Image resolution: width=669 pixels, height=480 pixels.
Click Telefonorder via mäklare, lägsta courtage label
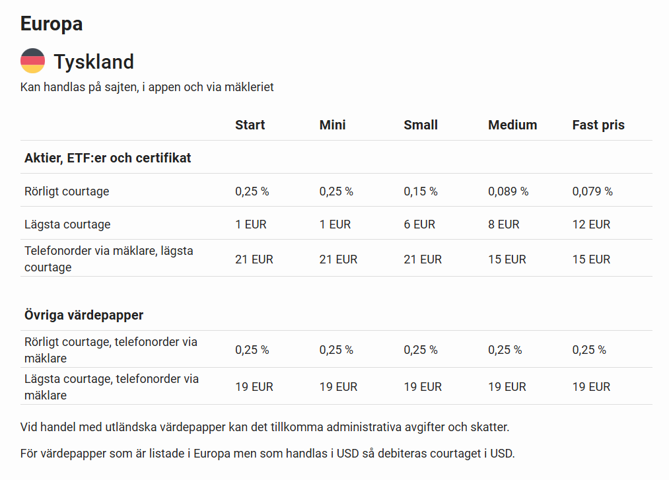pos(109,259)
